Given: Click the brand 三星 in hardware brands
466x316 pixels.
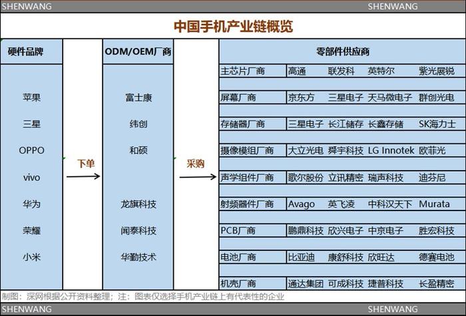Looking at the screenshot, I should click(x=31, y=124).
